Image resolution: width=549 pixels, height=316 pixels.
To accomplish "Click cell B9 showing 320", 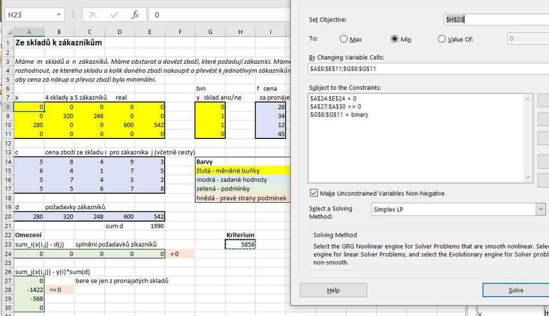I will (59, 115).
